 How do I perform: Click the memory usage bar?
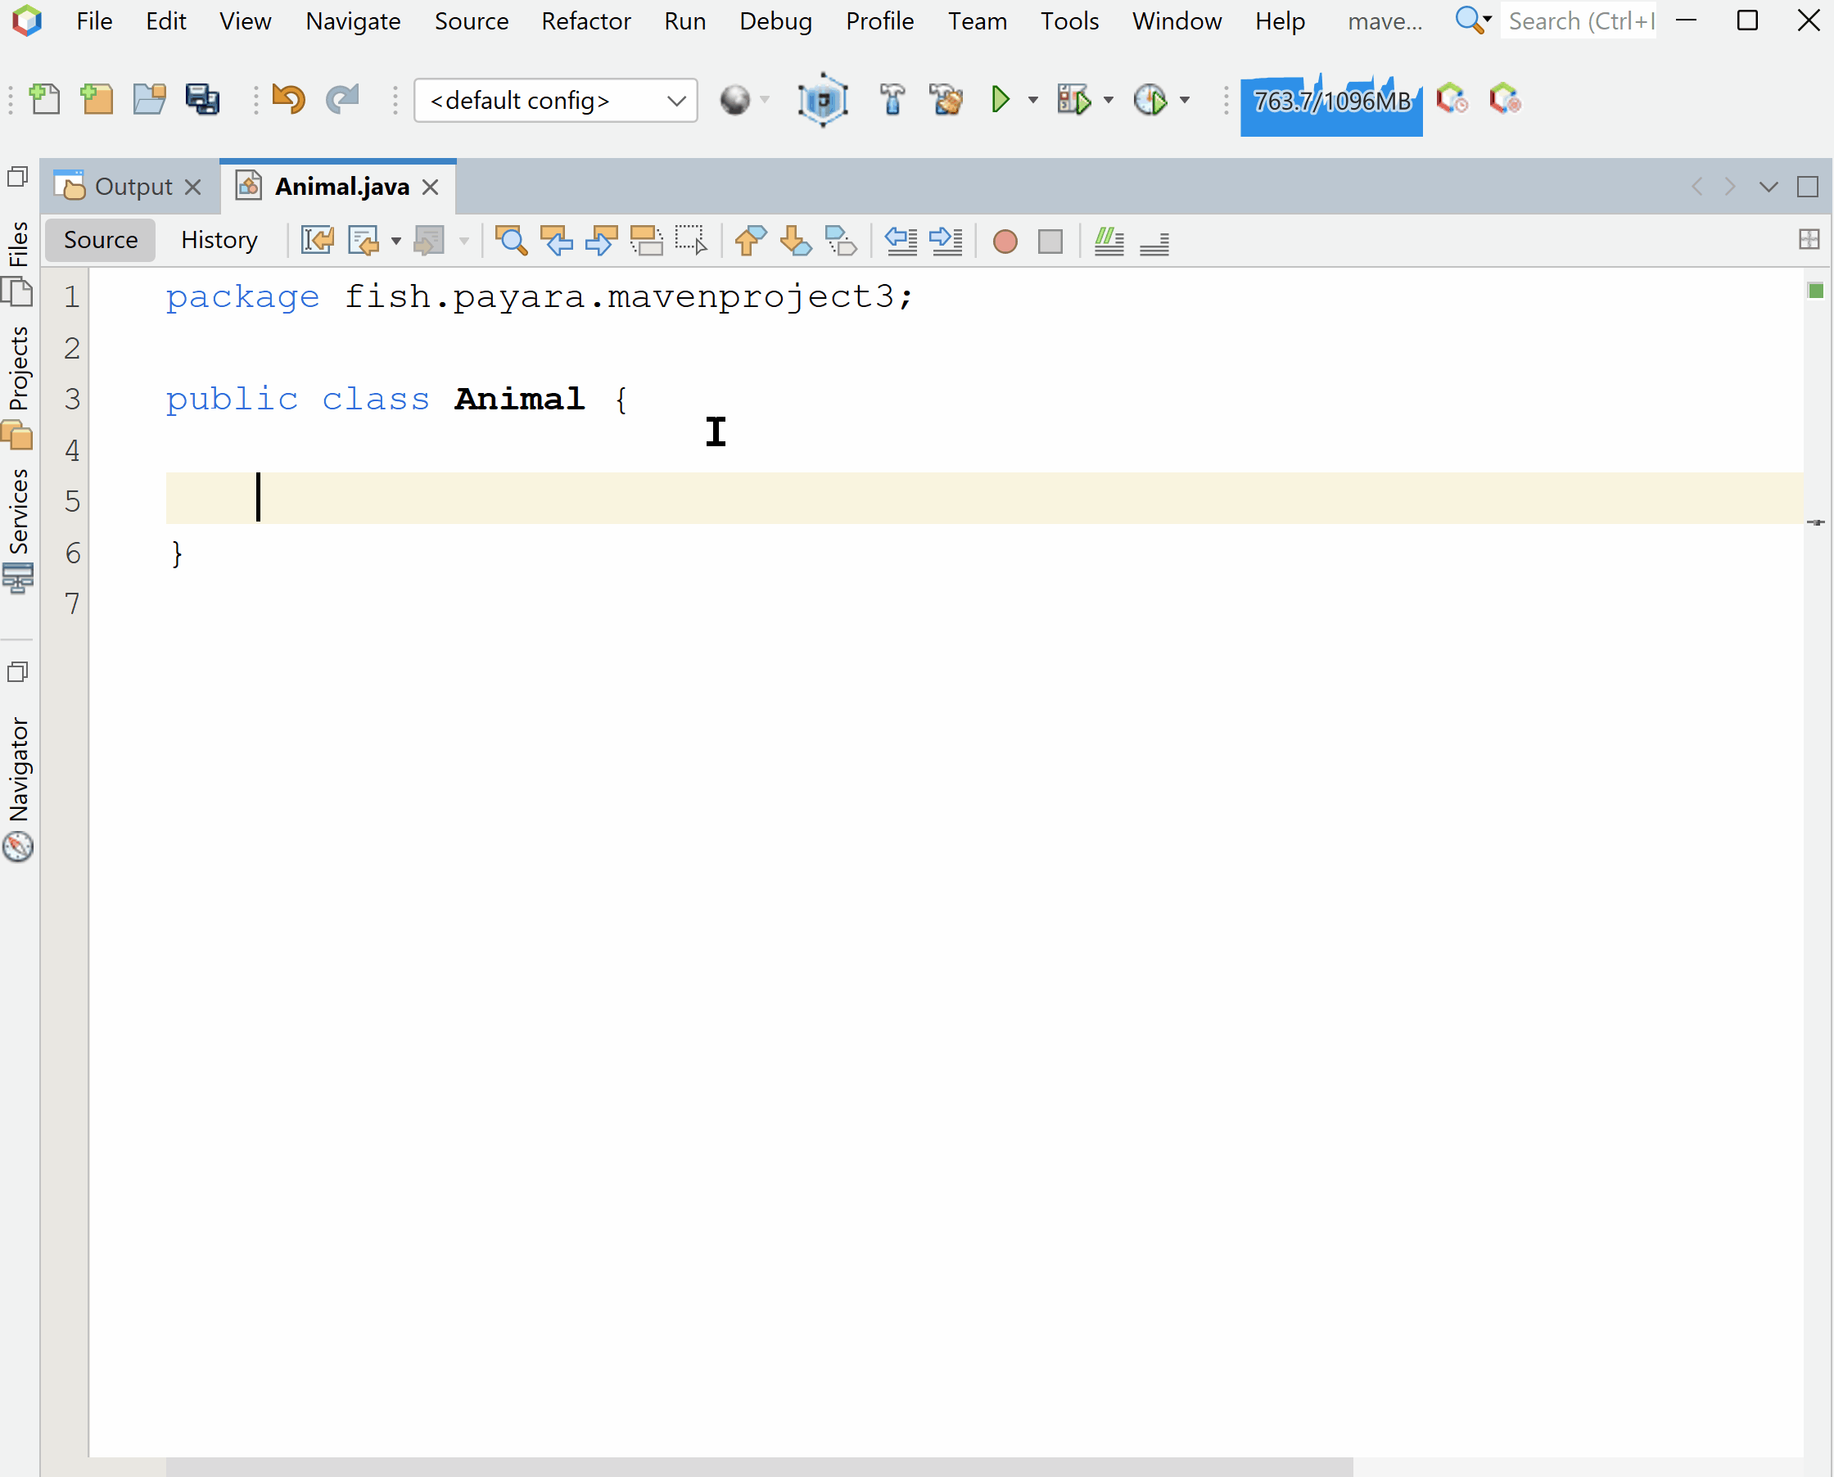1330,102
